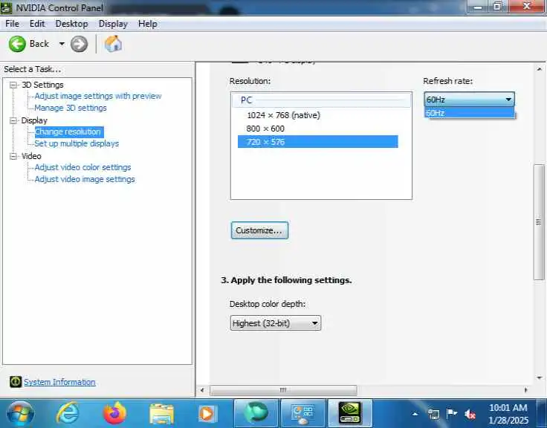Go to the Home page icon
Viewport: 547px width, 428px height.
coord(113,45)
